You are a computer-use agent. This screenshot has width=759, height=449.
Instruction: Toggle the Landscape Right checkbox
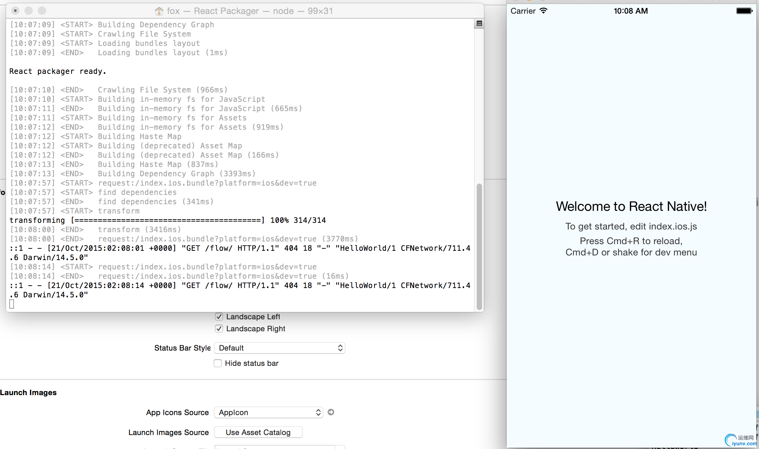pyautogui.click(x=219, y=329)
